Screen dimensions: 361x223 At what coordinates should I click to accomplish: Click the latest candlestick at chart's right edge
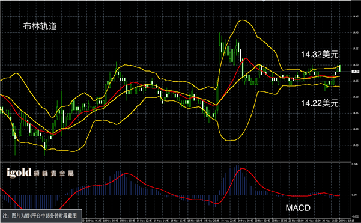(340, 68)
